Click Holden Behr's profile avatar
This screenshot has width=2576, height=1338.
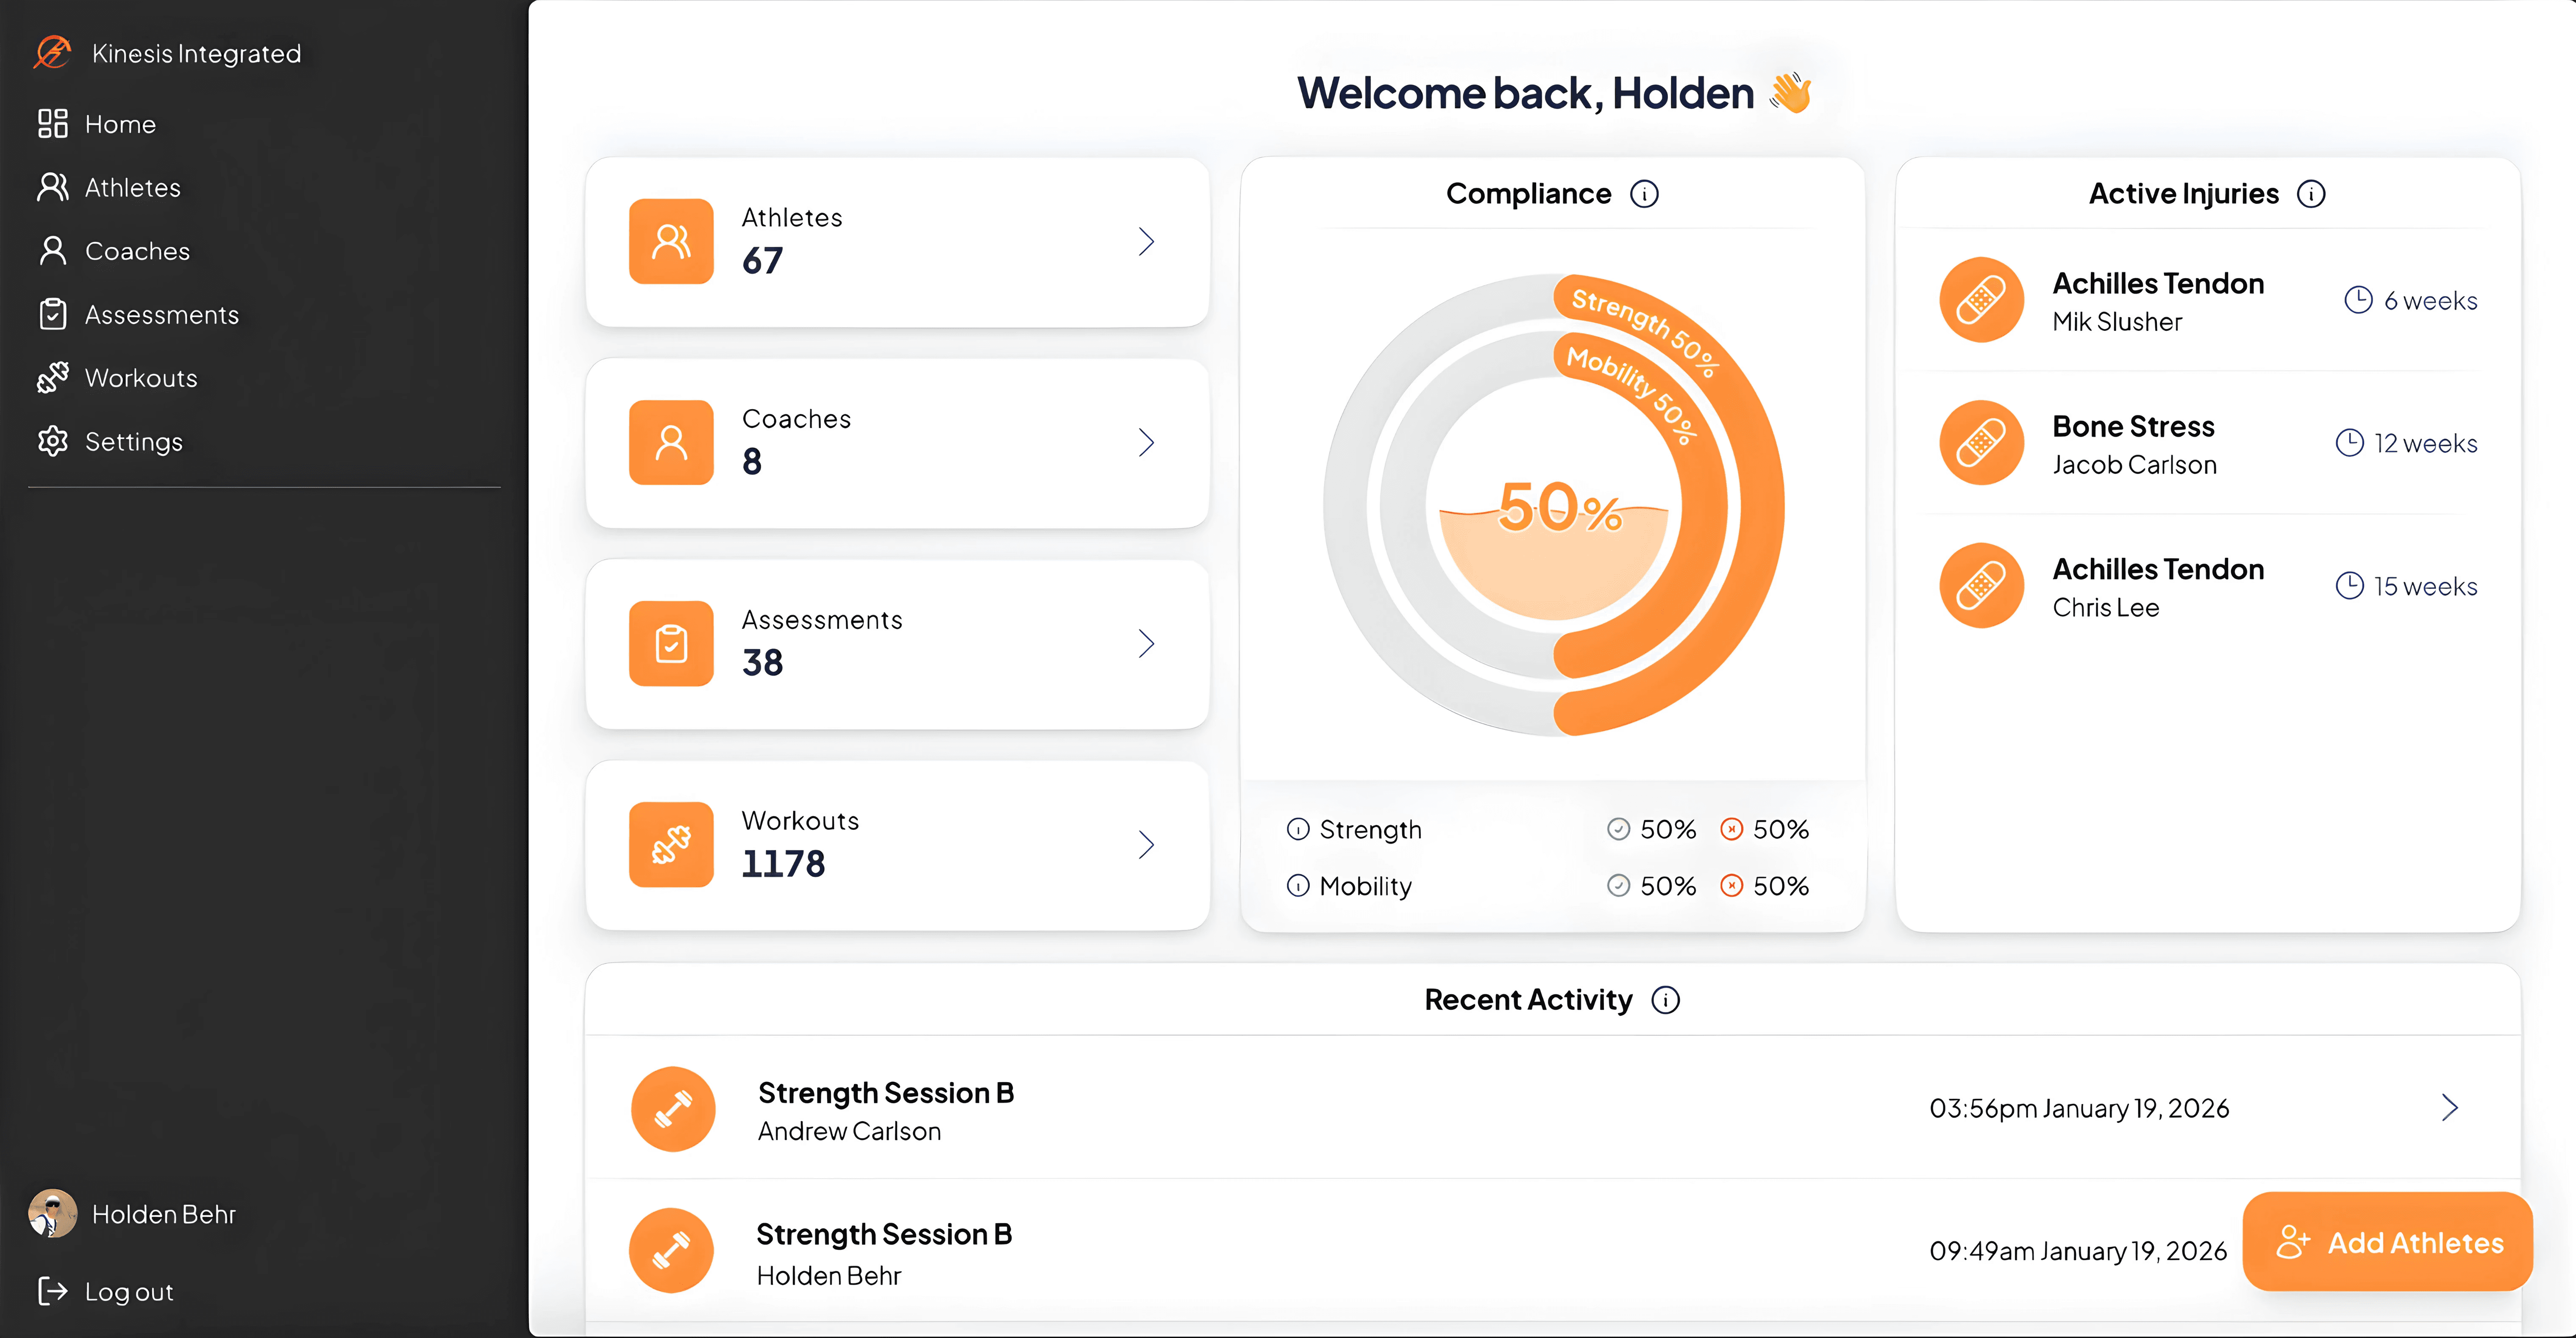click(53, 1213)
